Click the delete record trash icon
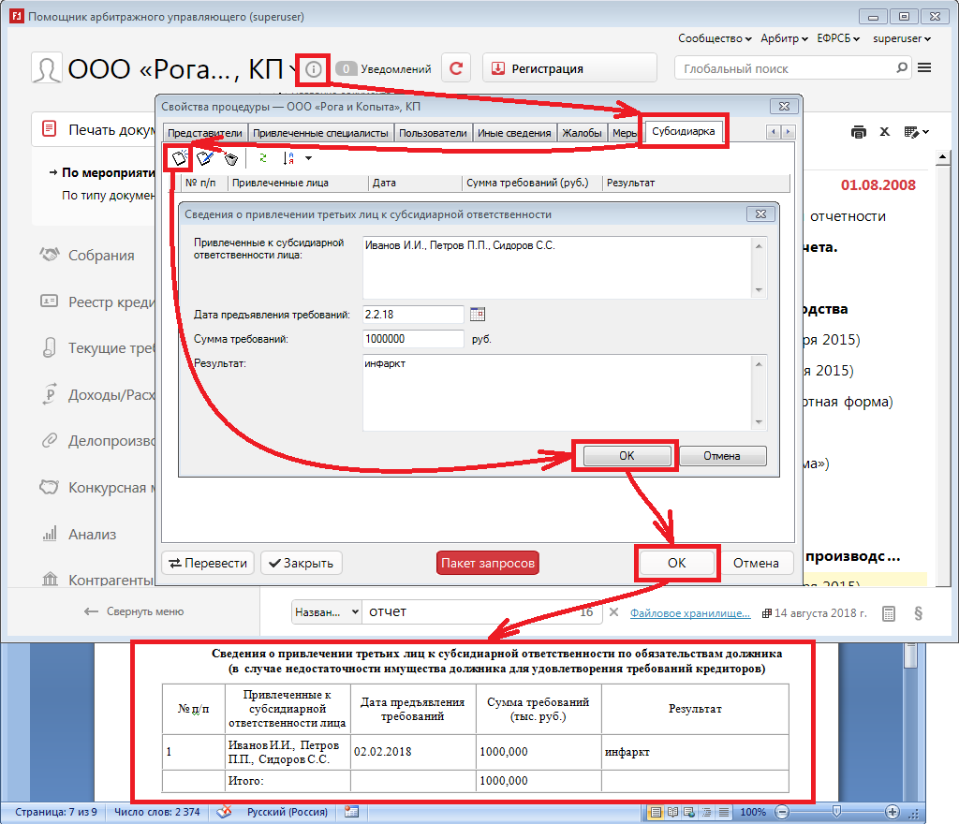Image resolution: width=959 pixels, height=824 pixels. tap(230, 158)
